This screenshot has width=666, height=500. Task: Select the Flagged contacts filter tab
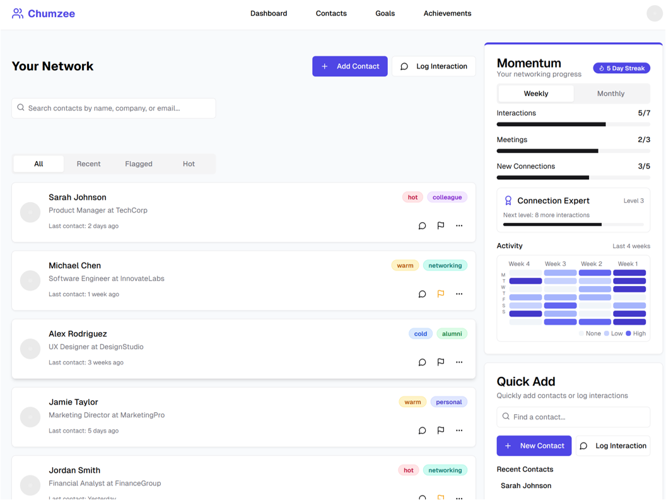click(x=139, y=164)
